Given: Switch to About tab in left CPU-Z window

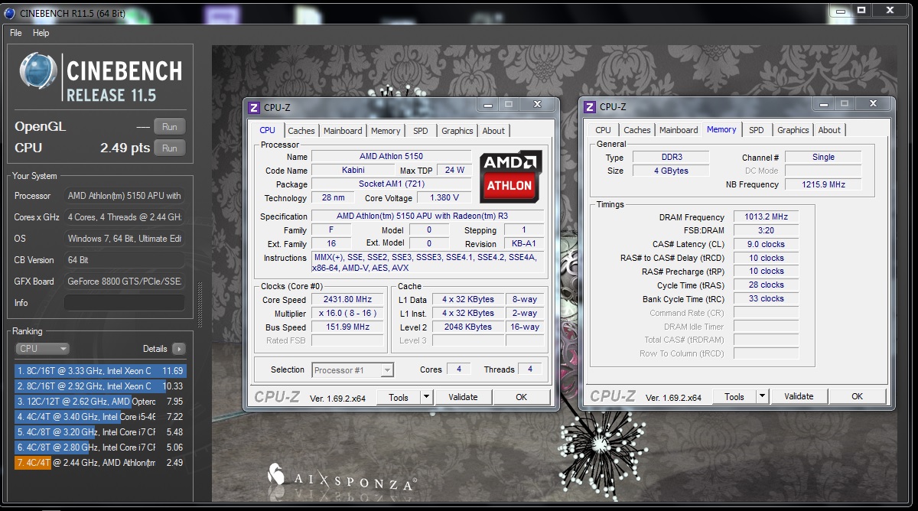Looking at the screenshot, I should pos(493,131).
